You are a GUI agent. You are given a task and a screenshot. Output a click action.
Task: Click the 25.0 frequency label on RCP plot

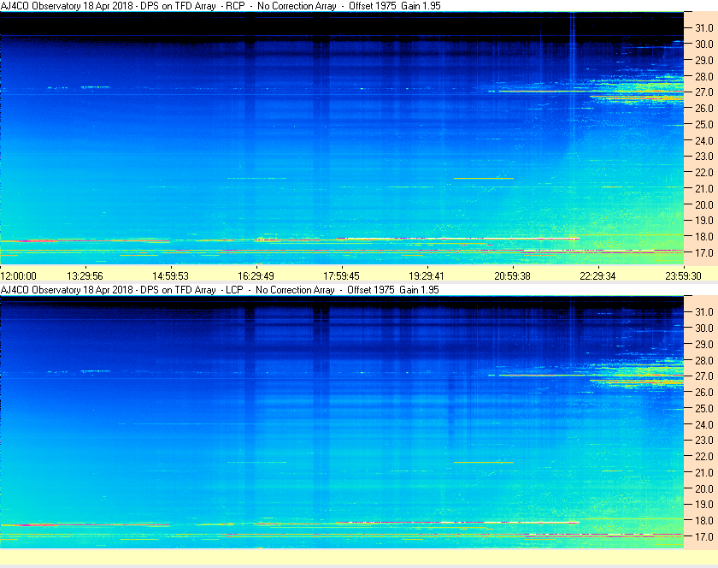[x=704, y=124]
